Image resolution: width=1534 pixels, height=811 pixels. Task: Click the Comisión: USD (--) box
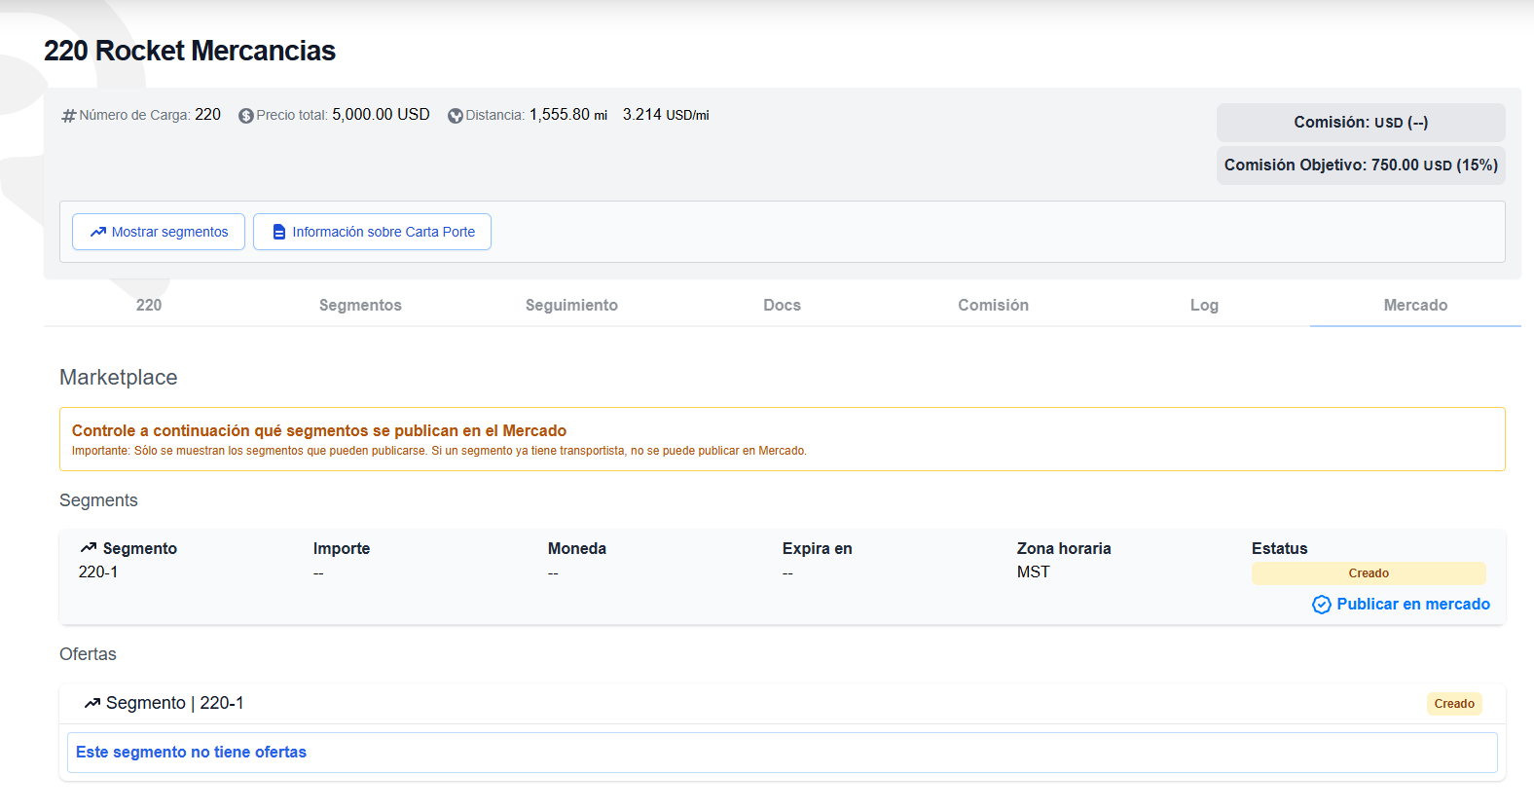[1361, 123]
